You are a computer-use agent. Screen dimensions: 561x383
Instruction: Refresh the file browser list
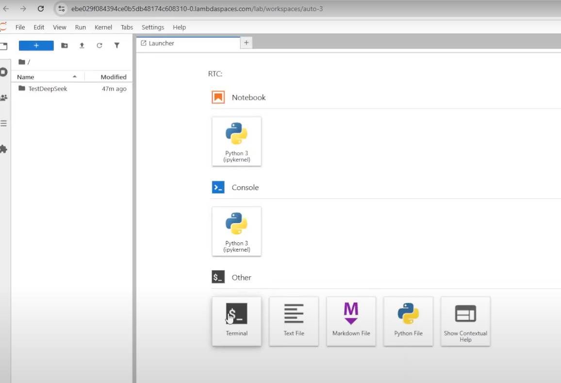[x=99, y=46]
